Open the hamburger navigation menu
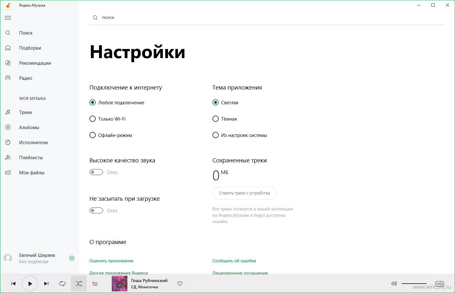Screen dimensions: 455x293 pyautogui.click(x=8, y=18)
